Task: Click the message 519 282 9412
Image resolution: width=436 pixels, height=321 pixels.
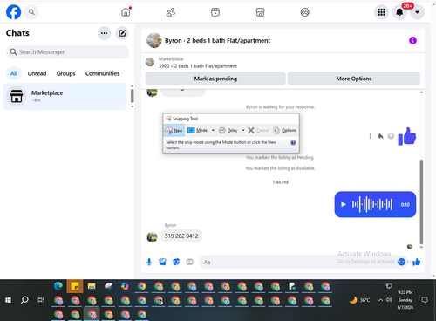Action: point(181,236)
